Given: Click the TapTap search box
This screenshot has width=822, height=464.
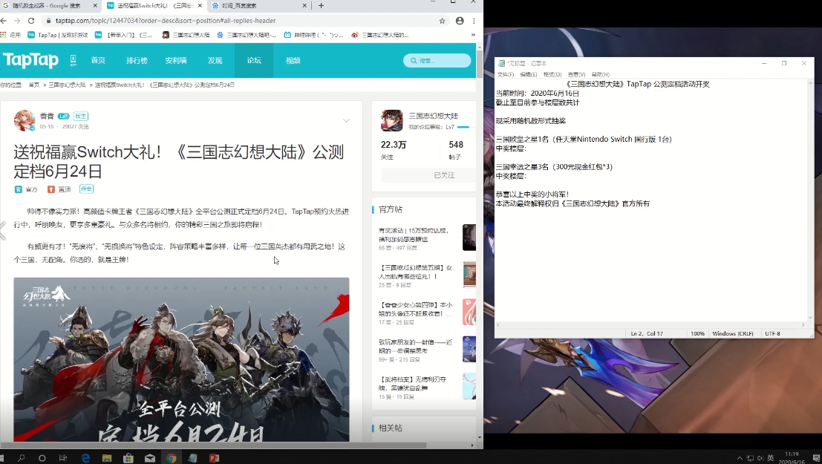Looking at the screenshot, I should [x=437, y=61].
